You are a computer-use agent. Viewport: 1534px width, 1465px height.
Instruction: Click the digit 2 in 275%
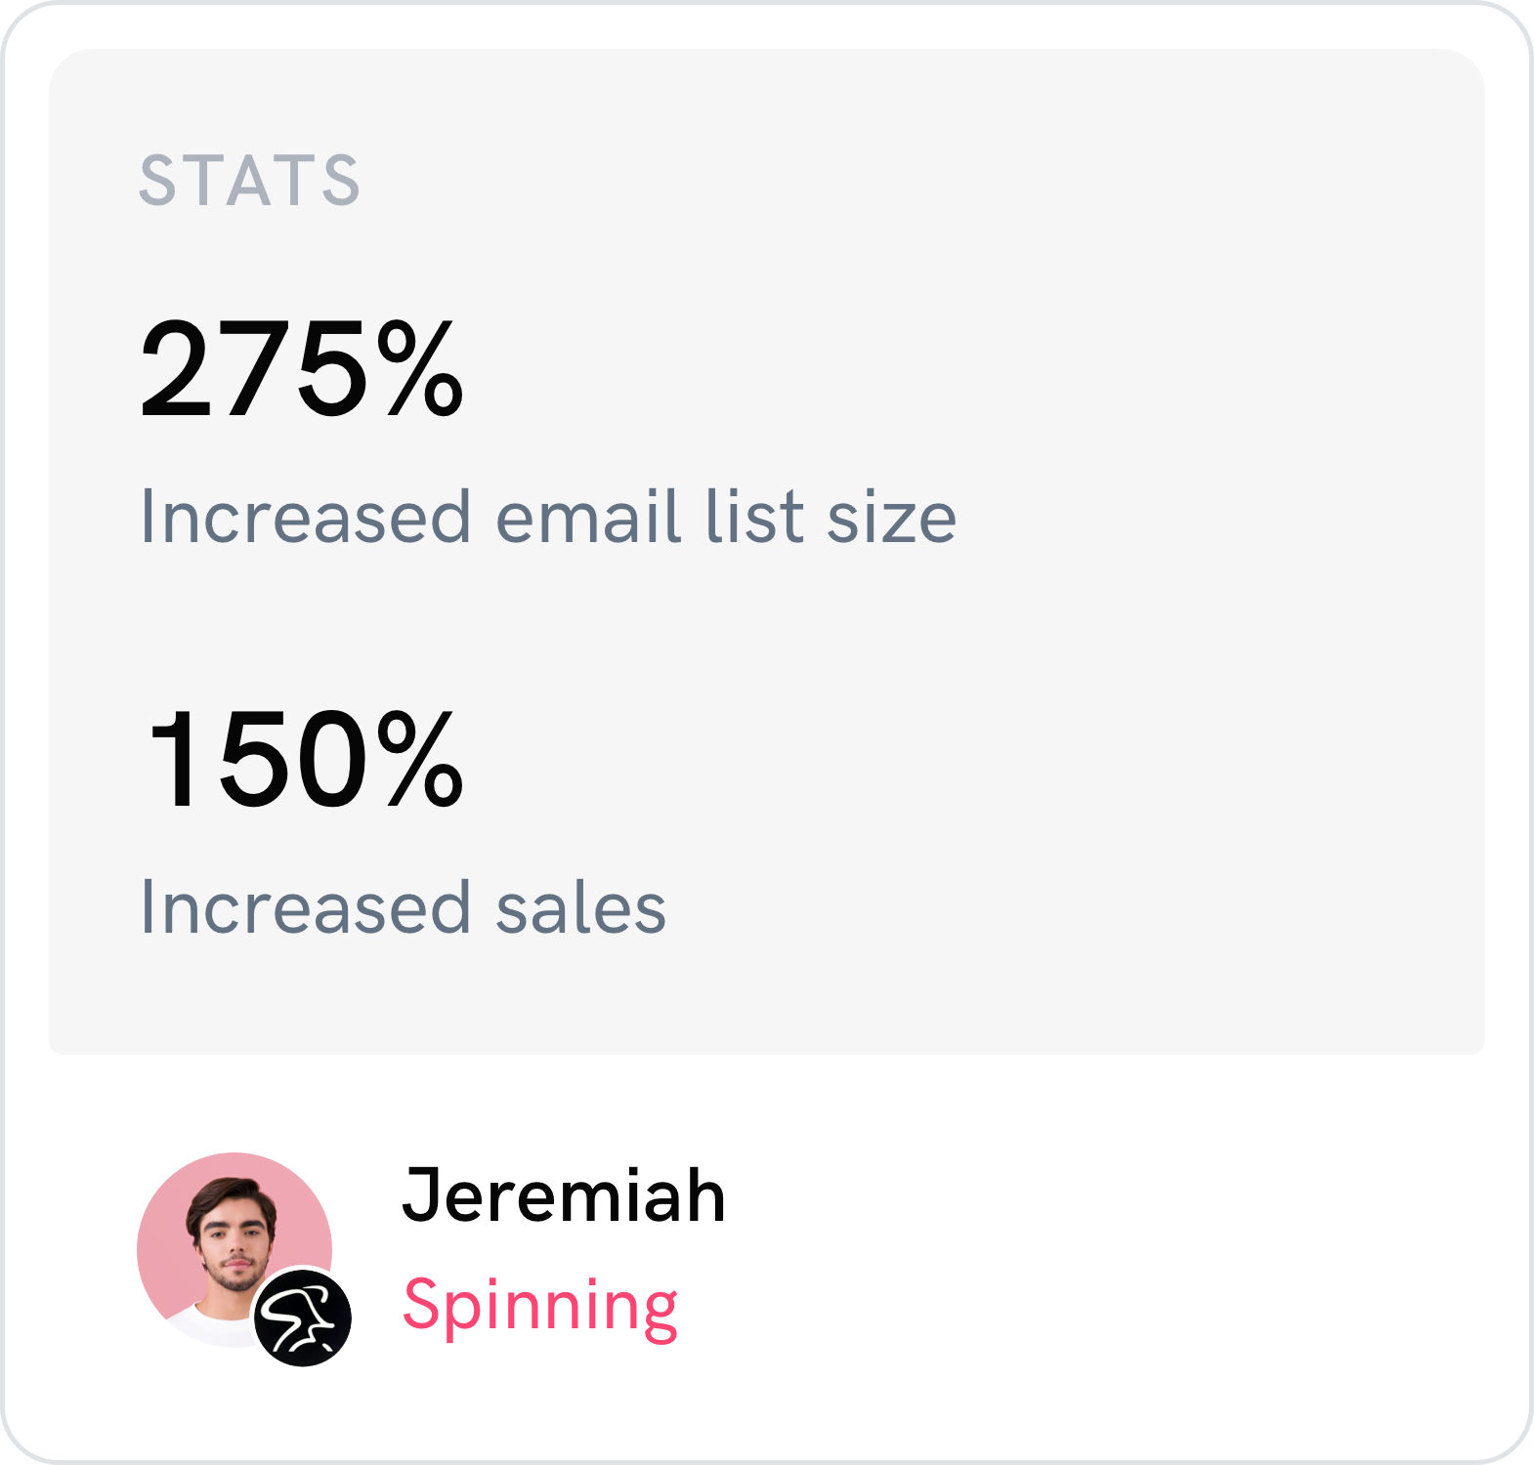pos(176,369)
